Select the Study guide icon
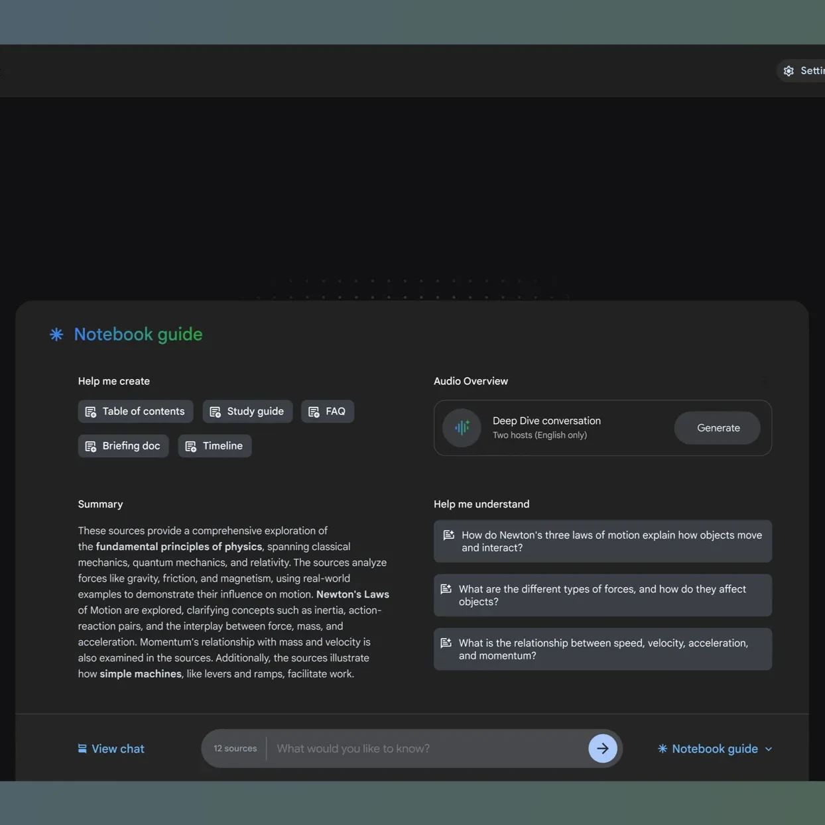 coord(214,411)
